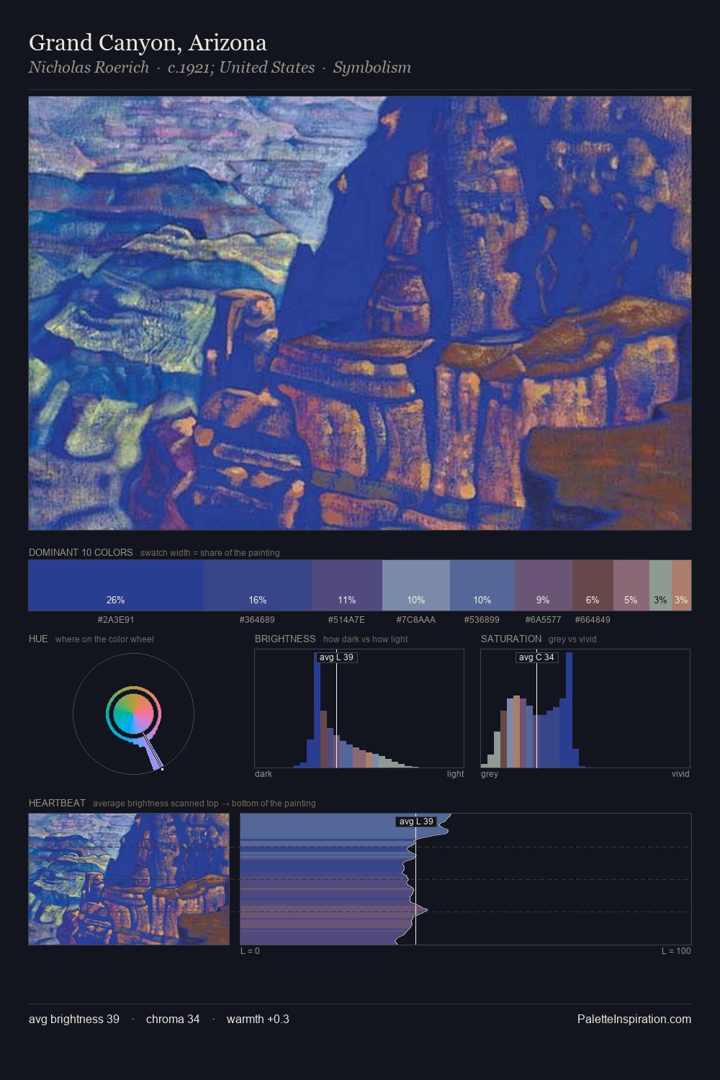Click the hex code "#364689"
Viewport: 720px width, 1080px height.
pos(257,619)
